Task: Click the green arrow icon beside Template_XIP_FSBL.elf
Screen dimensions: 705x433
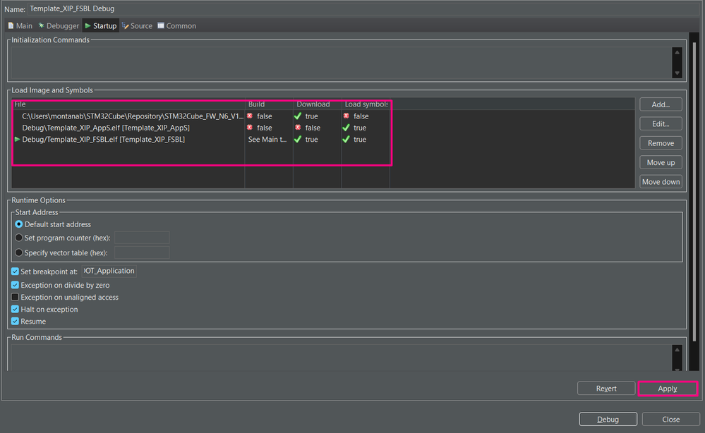Action: 17,139
